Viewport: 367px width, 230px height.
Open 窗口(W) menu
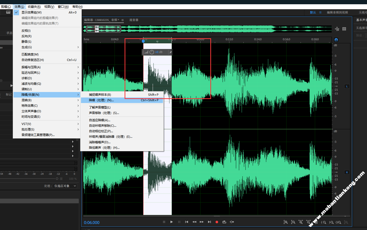pyautogui.click(x=63, y=6)
